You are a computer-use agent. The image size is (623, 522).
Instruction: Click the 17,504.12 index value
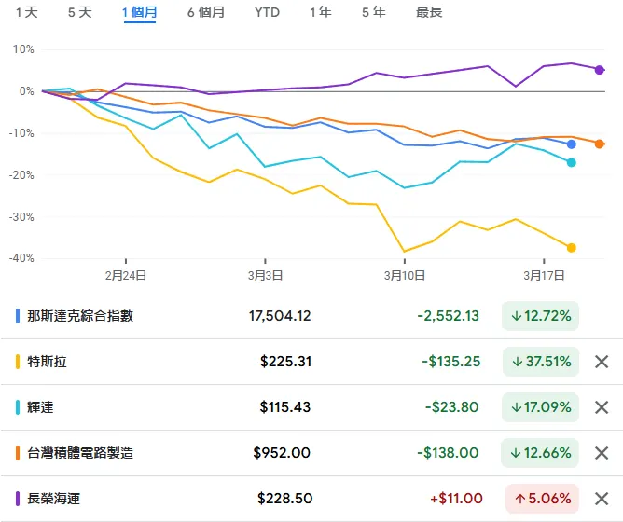click(x=280, y=316)
